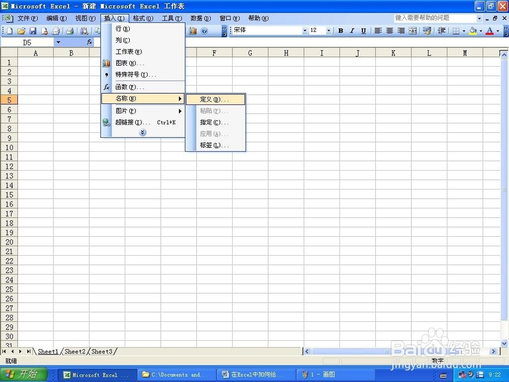This screenshot has height=382, width=509.
Task: Click the formatting toolbar options at the far right
Action: pyautogui.click(x=506, y=31)
